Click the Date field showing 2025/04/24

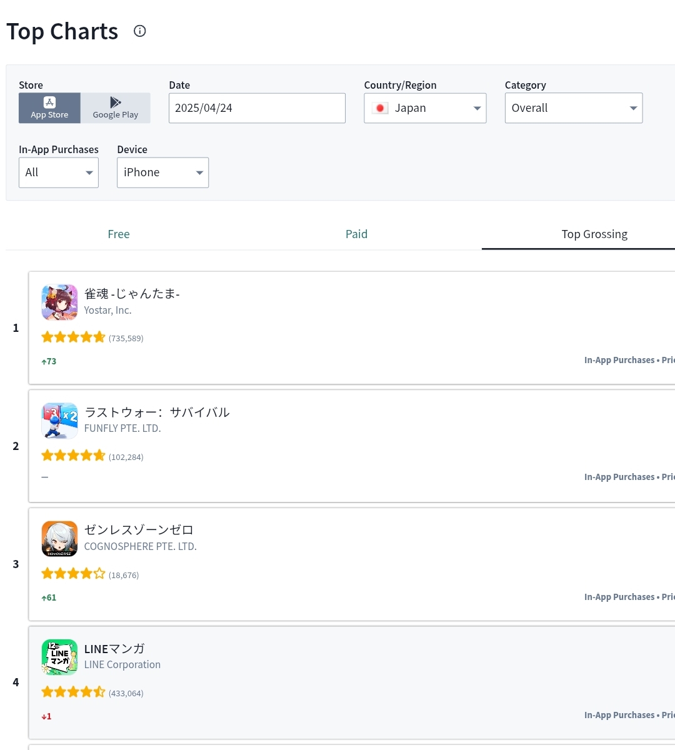point(257,108)
